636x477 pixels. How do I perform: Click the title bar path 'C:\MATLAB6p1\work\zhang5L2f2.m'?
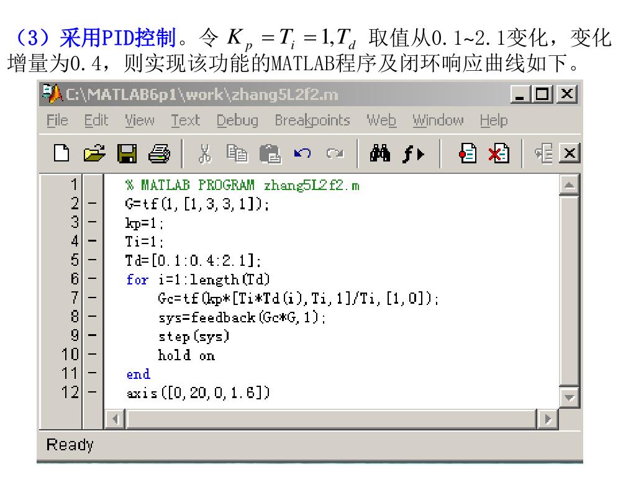coord(202,94)
